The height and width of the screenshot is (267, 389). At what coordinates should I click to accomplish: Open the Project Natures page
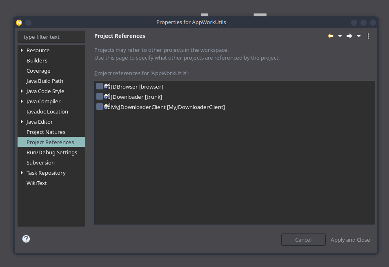[x=46, y=132]
